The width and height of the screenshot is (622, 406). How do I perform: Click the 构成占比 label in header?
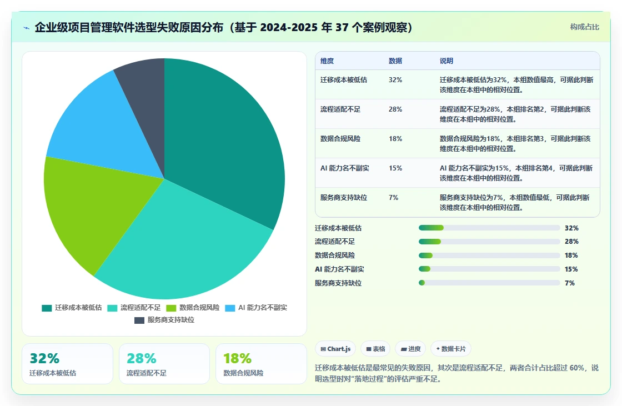(x=584, y=27)
